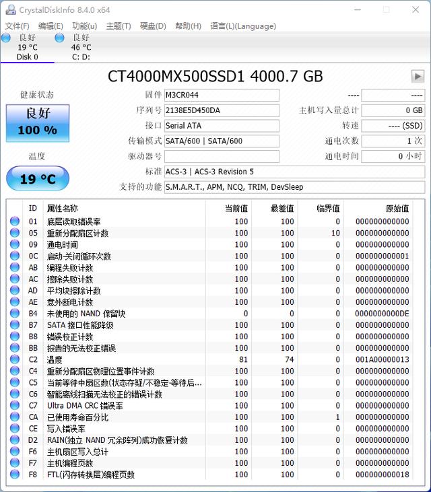Open the 功能(u) menu
The width and height of the screenshot is (431, 492).
(x=84, y=26)
